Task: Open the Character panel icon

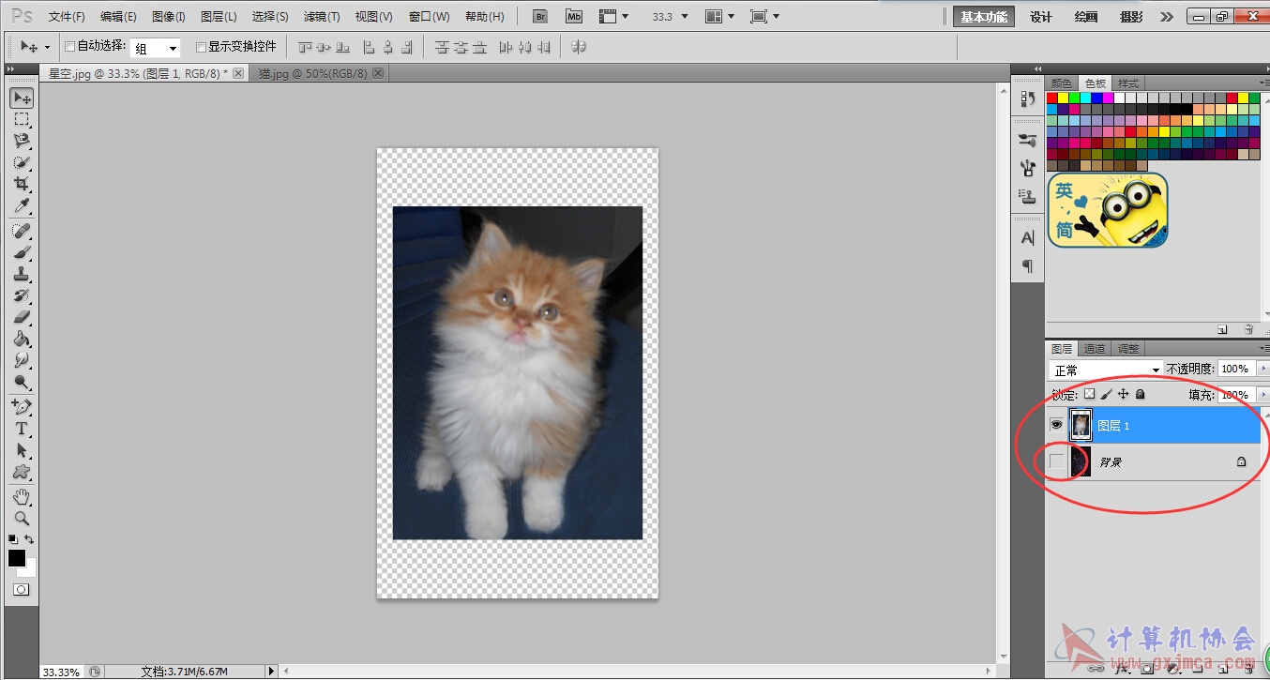Action: click(1027, 238)
